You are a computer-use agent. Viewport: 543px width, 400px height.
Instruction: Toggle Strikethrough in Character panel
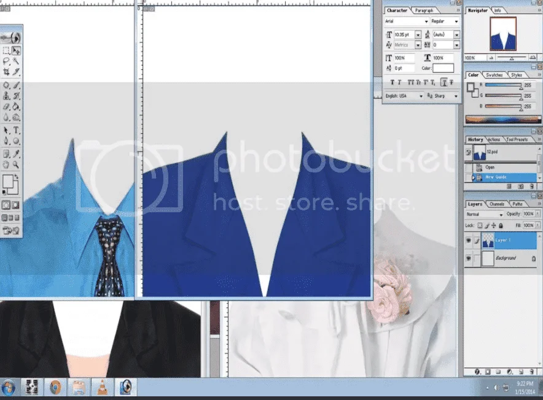pos(451,82)
